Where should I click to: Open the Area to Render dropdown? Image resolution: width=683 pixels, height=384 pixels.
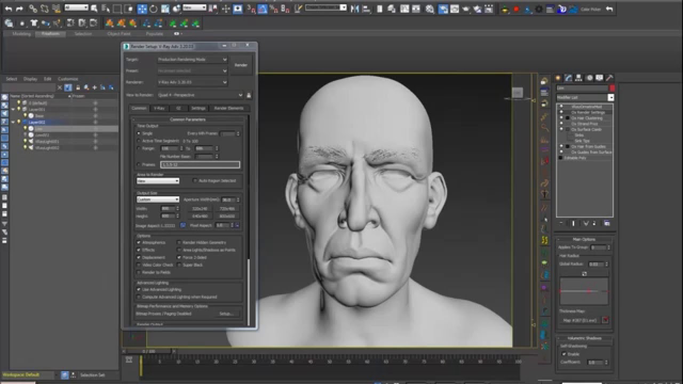(158, 181)
